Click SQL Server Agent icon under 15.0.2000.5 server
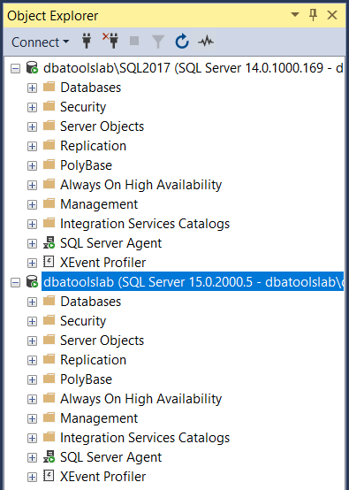This screenshot has height=490, width=349. click(49, 456)
